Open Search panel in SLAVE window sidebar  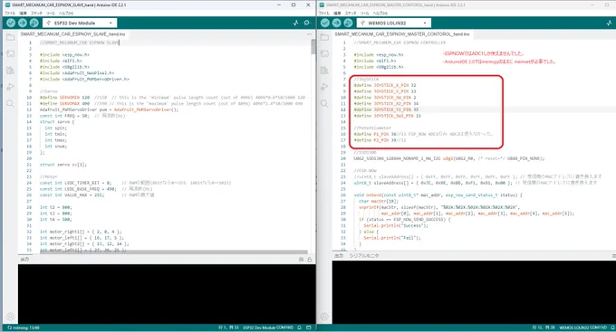coord(10,104)
